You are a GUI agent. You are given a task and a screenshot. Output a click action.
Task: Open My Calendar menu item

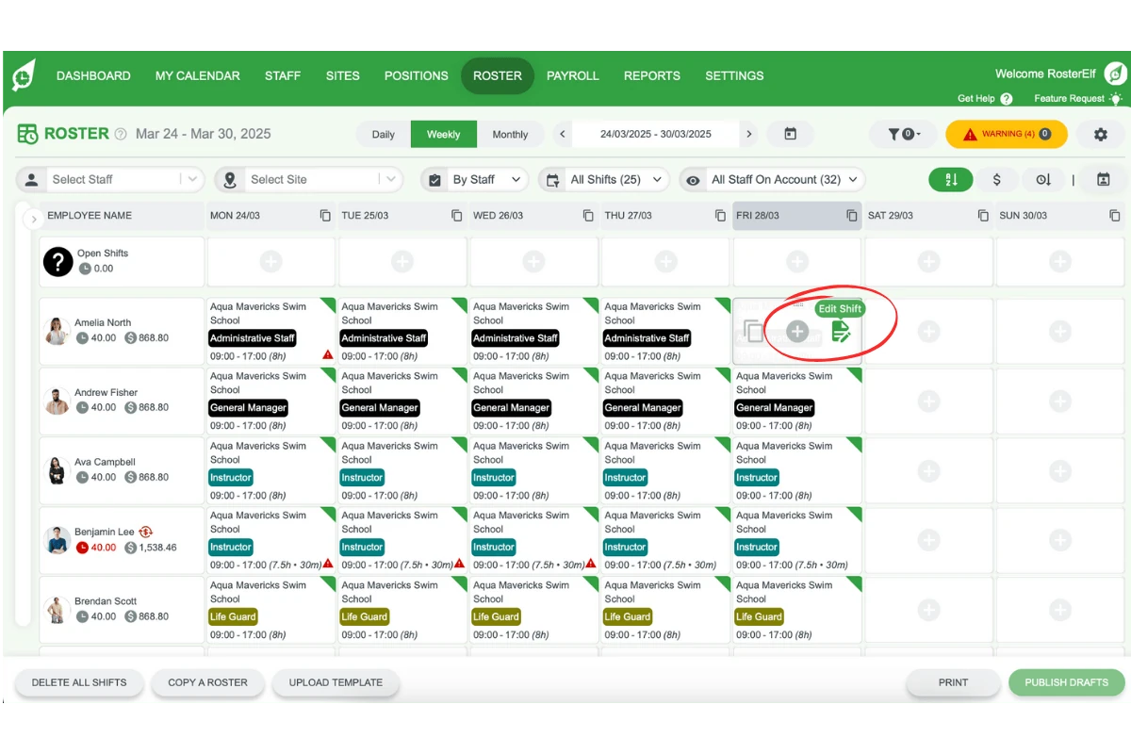[x=198, y=75]
